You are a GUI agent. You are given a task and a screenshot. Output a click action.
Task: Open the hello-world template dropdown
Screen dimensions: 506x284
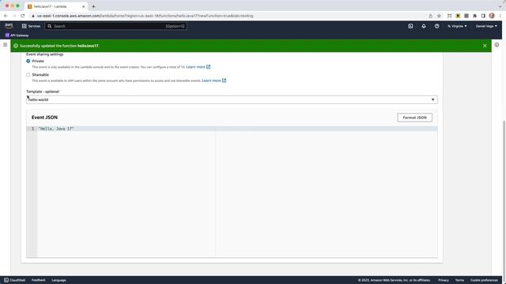(x=232, y=99)
